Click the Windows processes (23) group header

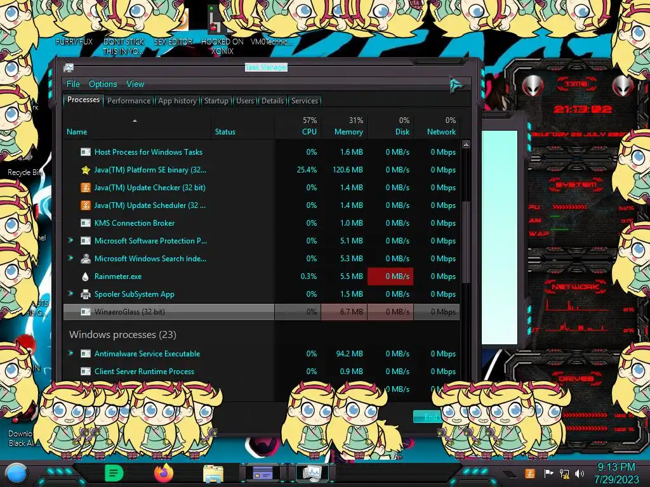(x=123, y=335)
